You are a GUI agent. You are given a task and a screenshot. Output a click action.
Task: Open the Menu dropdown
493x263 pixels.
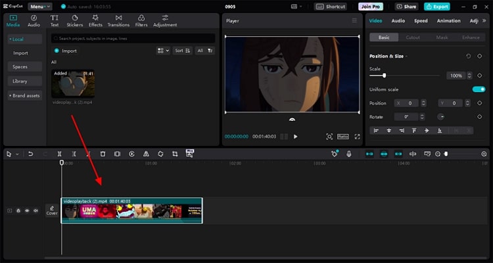click(39, 6)
